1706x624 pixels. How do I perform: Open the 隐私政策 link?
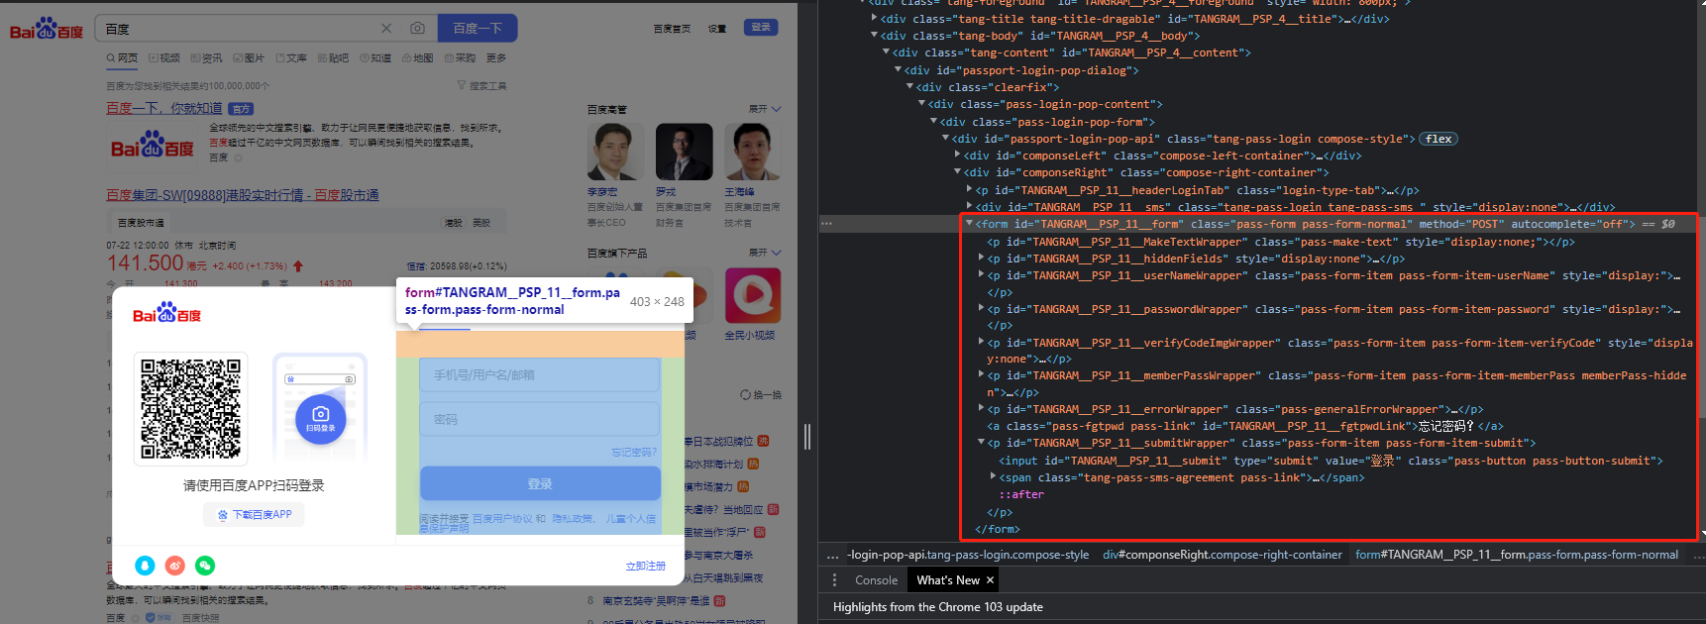(x=571, y=518)
